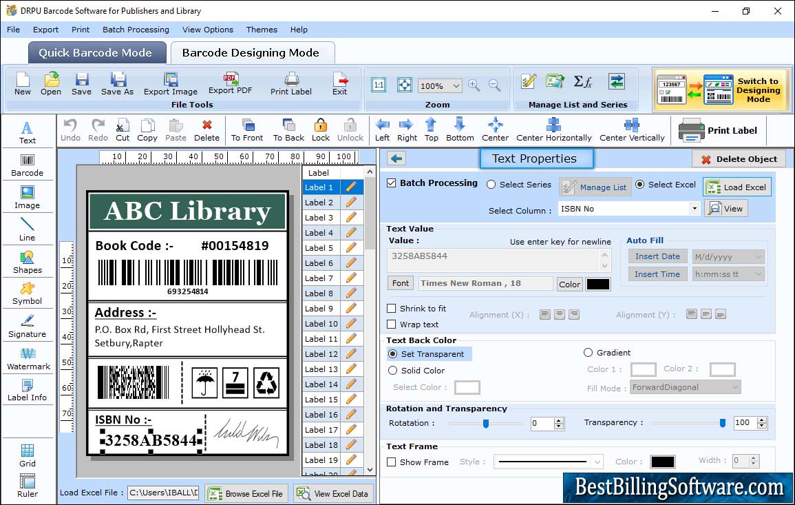Export the label as Image

[171, 84]
